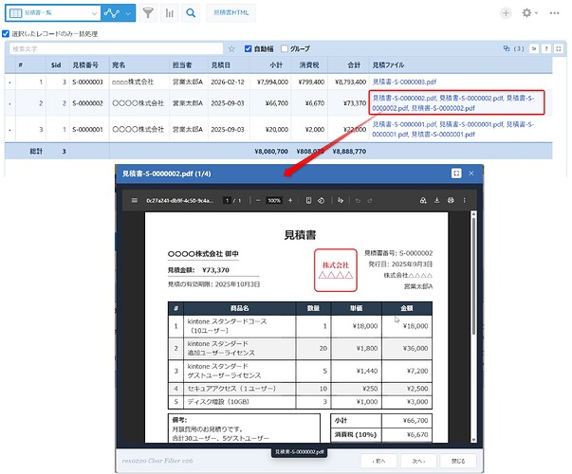Toggle the 自動幅 checkbox

(x=249, y=48)
